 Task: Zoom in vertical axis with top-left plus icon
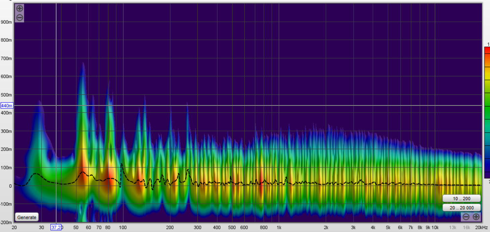click(x=20, y=8)
